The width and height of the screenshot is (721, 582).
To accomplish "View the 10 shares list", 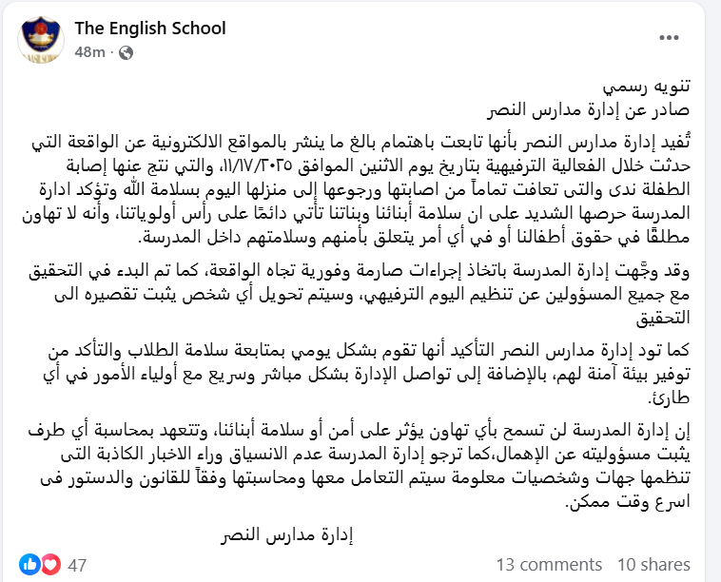I will click(x=653, y=565).
